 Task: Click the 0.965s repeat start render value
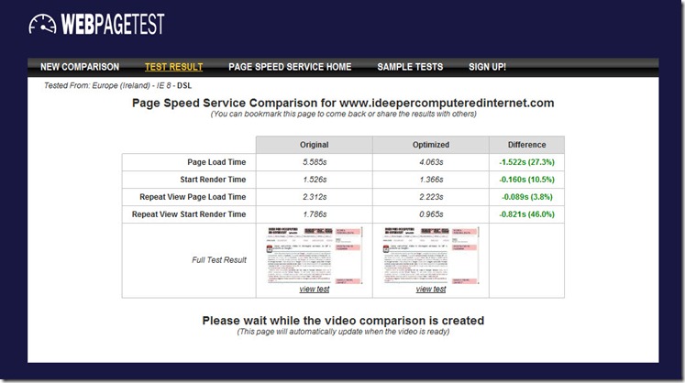[x=431, y=214]
